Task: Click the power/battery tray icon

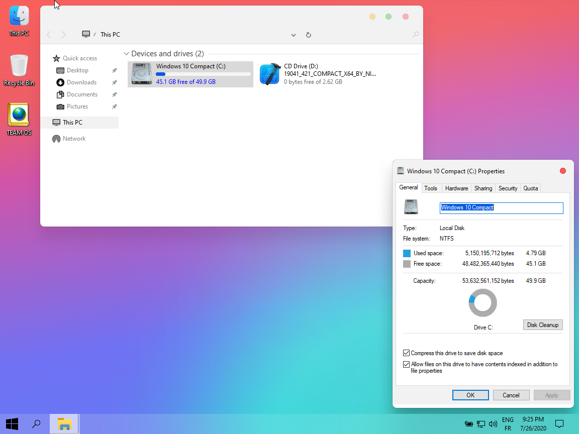Action: tap(469, 424)
